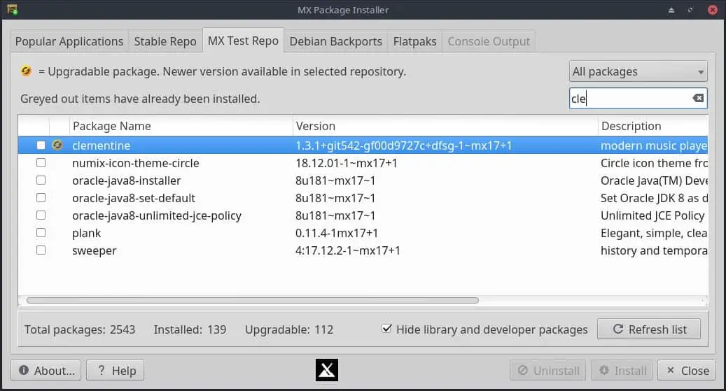This screenshot has width=726, height=391.
Task: Click the Uninstall button
Action: pyautogui.click(x=547, y=370)
